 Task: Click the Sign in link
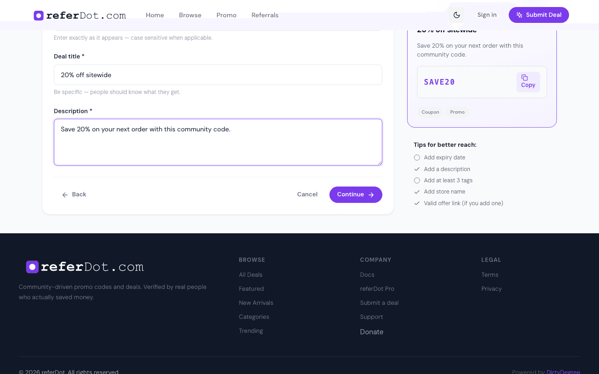[x=487, y=15]
